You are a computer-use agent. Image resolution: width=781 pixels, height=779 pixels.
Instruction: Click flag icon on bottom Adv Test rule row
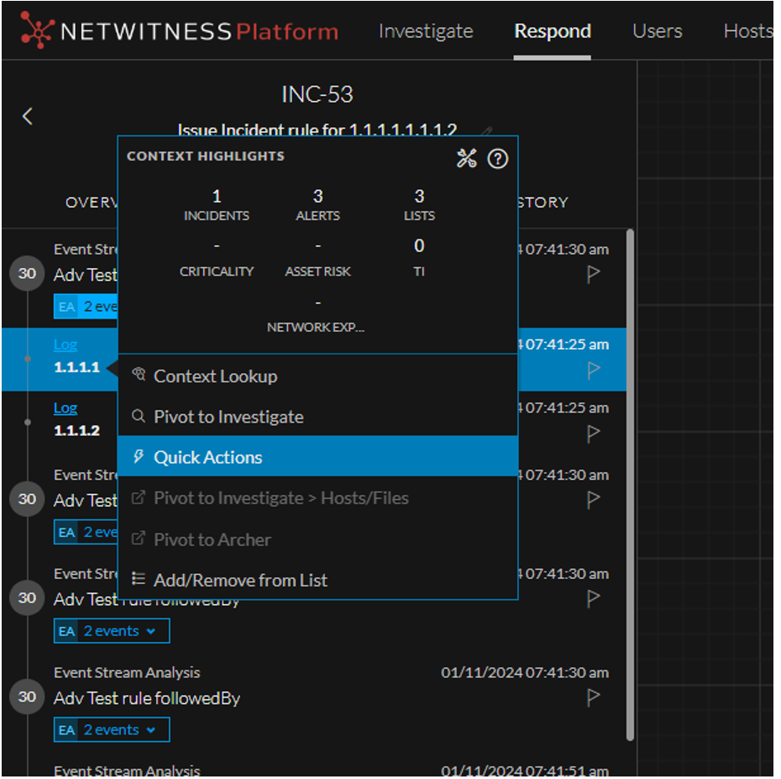594,697
